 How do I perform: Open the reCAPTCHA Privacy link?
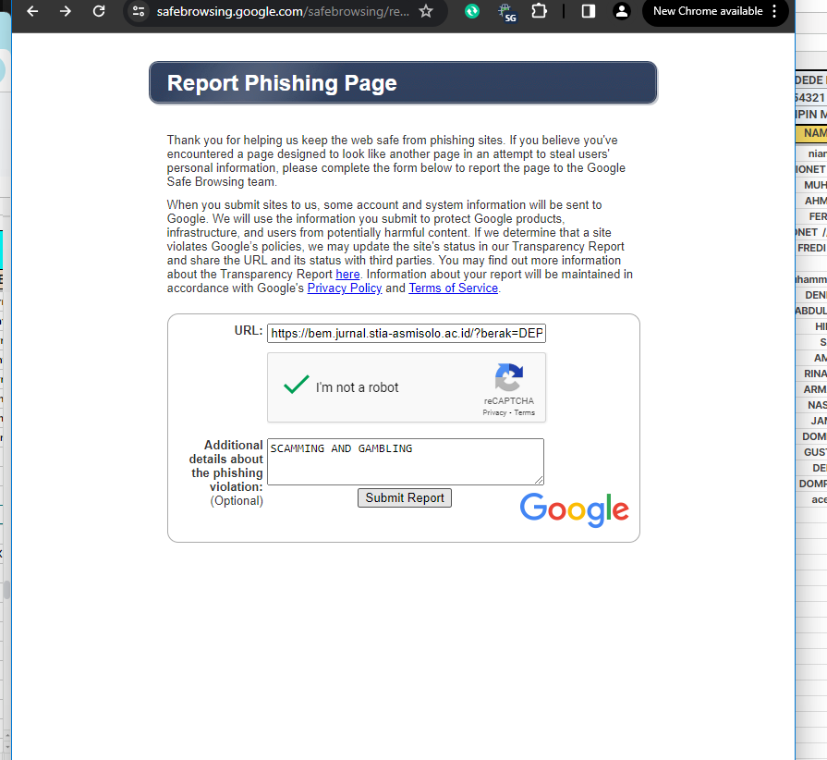494,412
